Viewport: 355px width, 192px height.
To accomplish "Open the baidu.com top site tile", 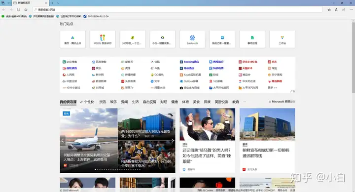I will 192,39.
